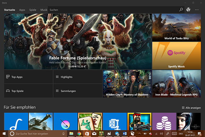The width and height of the screenshot is (205, 137).
Task: Open the Top-Apps category
Action: 29,77
